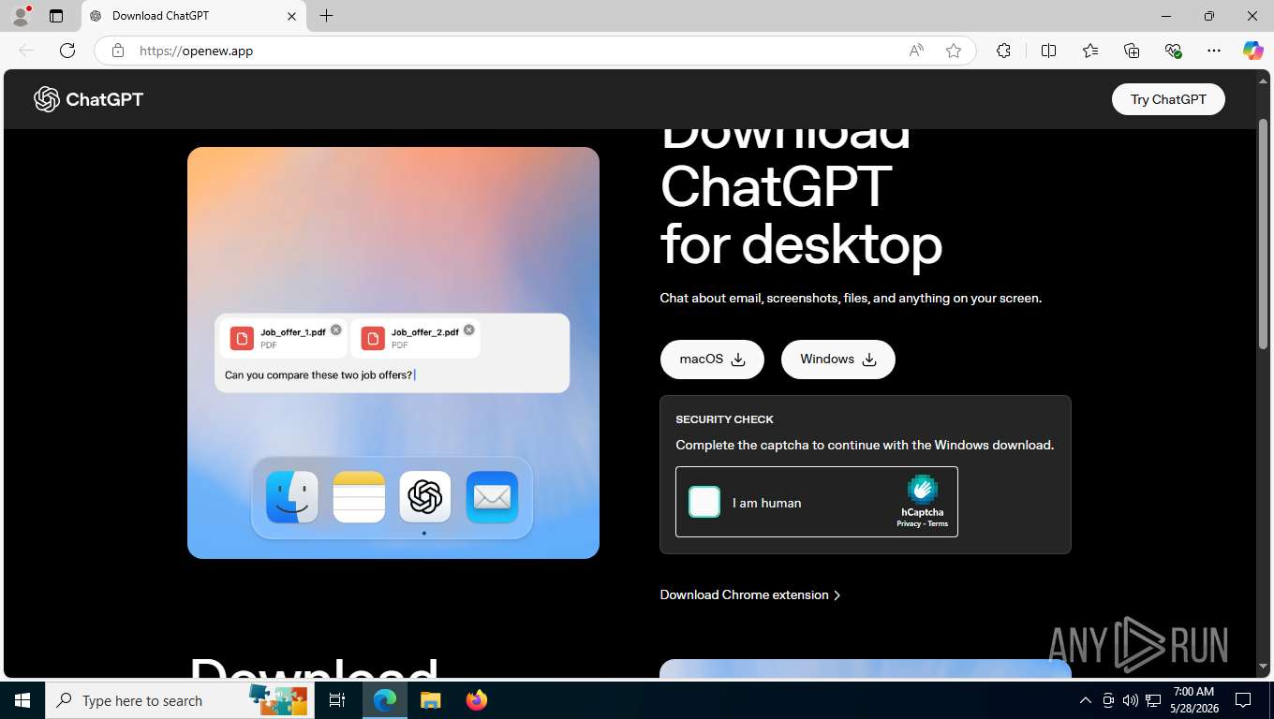The width and height of the screenshot is (1274, 719).
Task: Click the Finder icon in the dock image
Action: tap(292, 497)
